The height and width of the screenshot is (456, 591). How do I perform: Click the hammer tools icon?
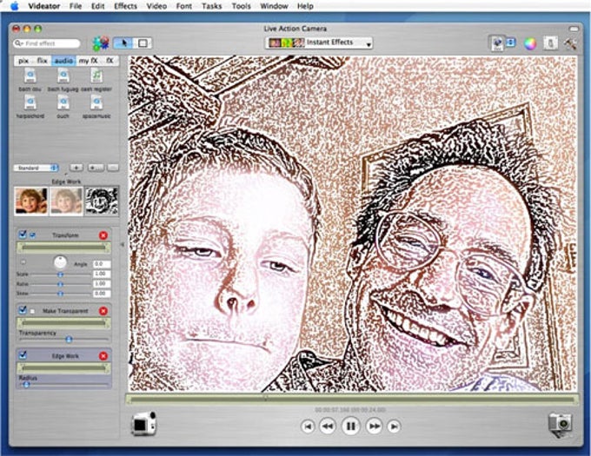coord(570,43)
